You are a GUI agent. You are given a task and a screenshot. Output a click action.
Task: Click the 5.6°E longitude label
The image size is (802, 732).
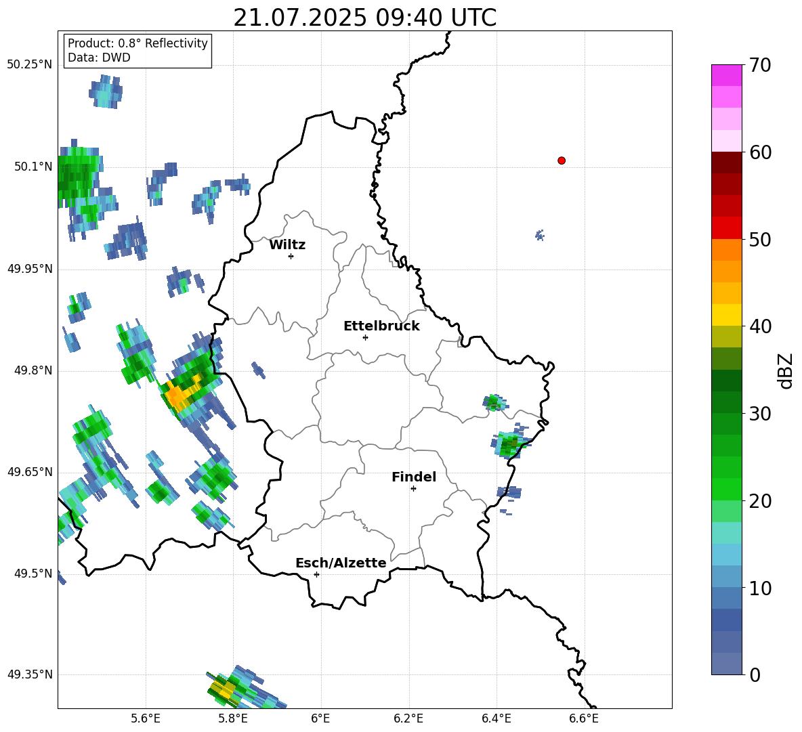tap(146, 718)
